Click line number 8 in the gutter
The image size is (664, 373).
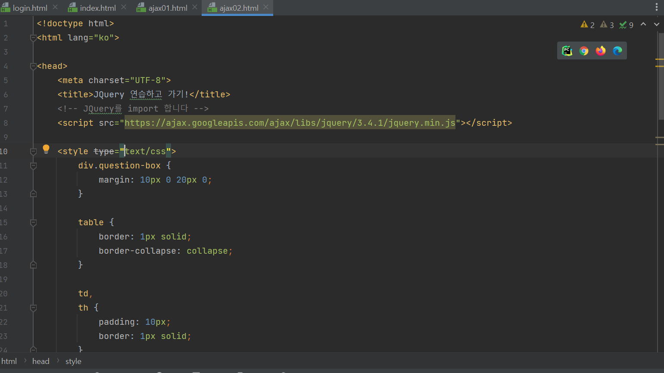[x=6, y=123]
